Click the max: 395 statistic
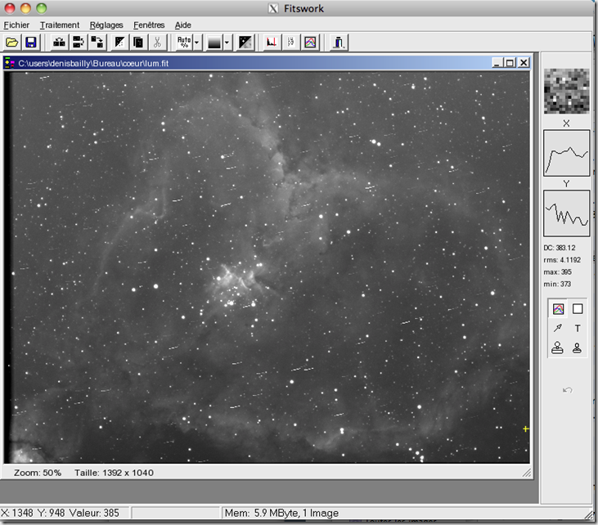 click(x=557, y=272)
